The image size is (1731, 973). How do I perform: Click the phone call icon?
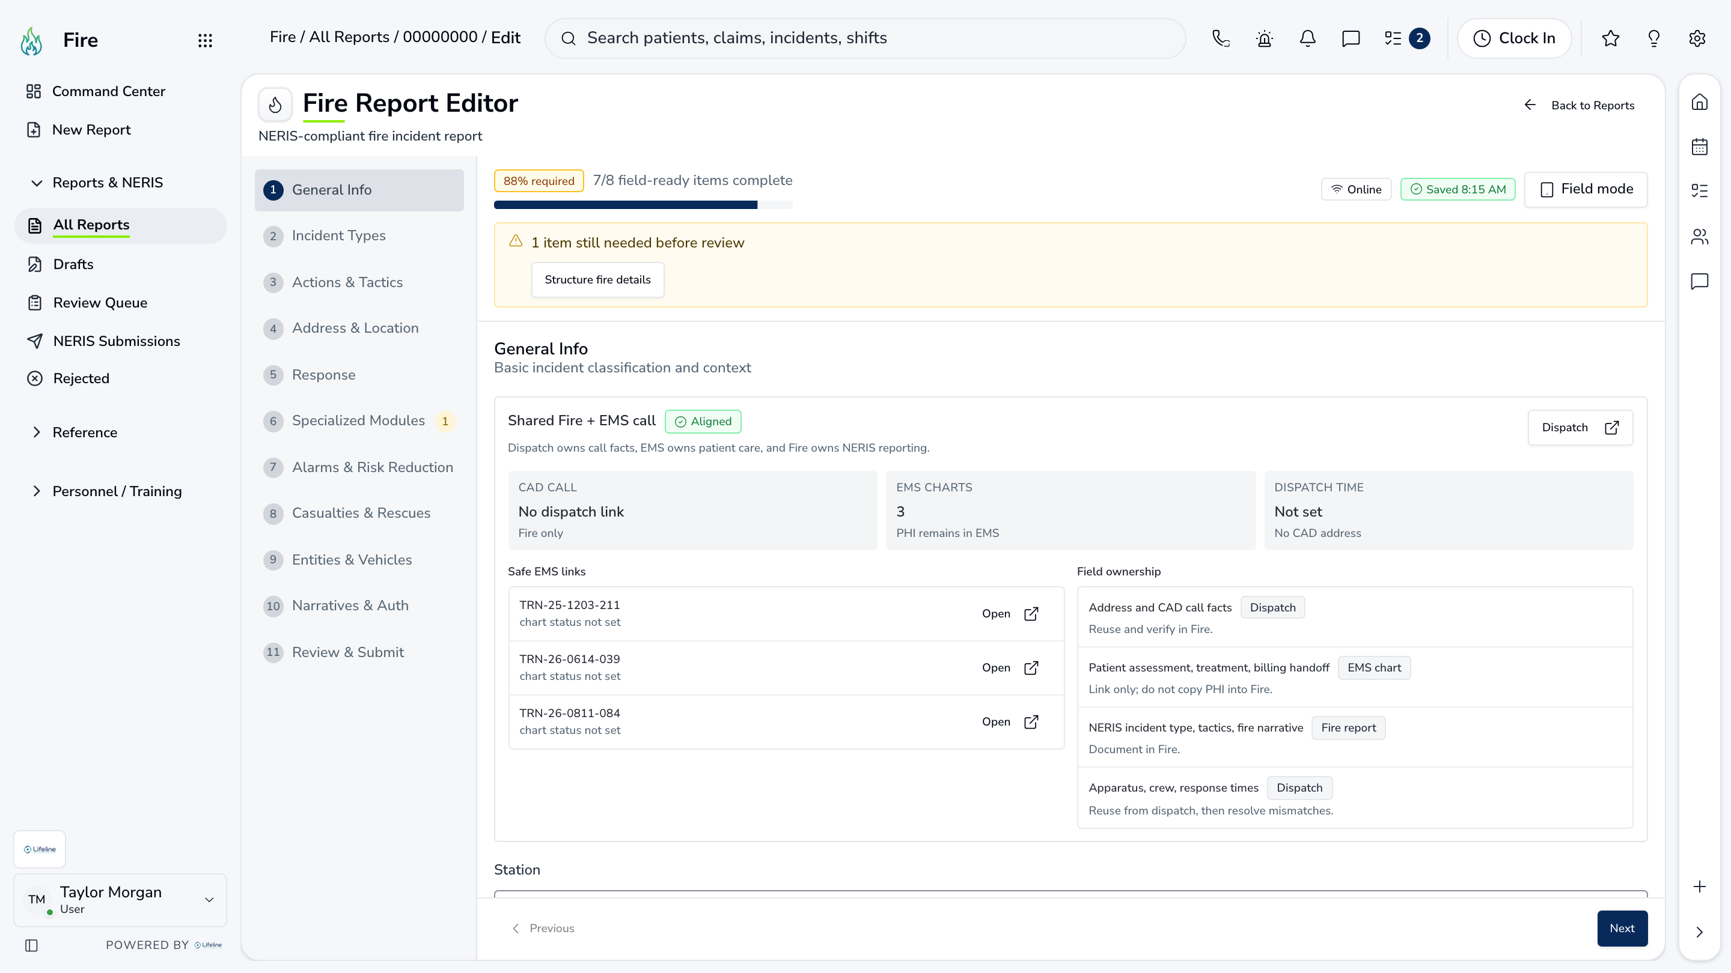1221,38
